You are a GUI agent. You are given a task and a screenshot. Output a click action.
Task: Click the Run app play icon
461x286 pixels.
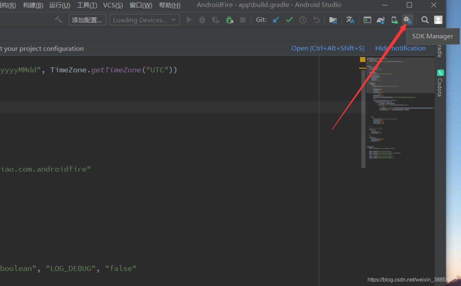coord(189,20)
